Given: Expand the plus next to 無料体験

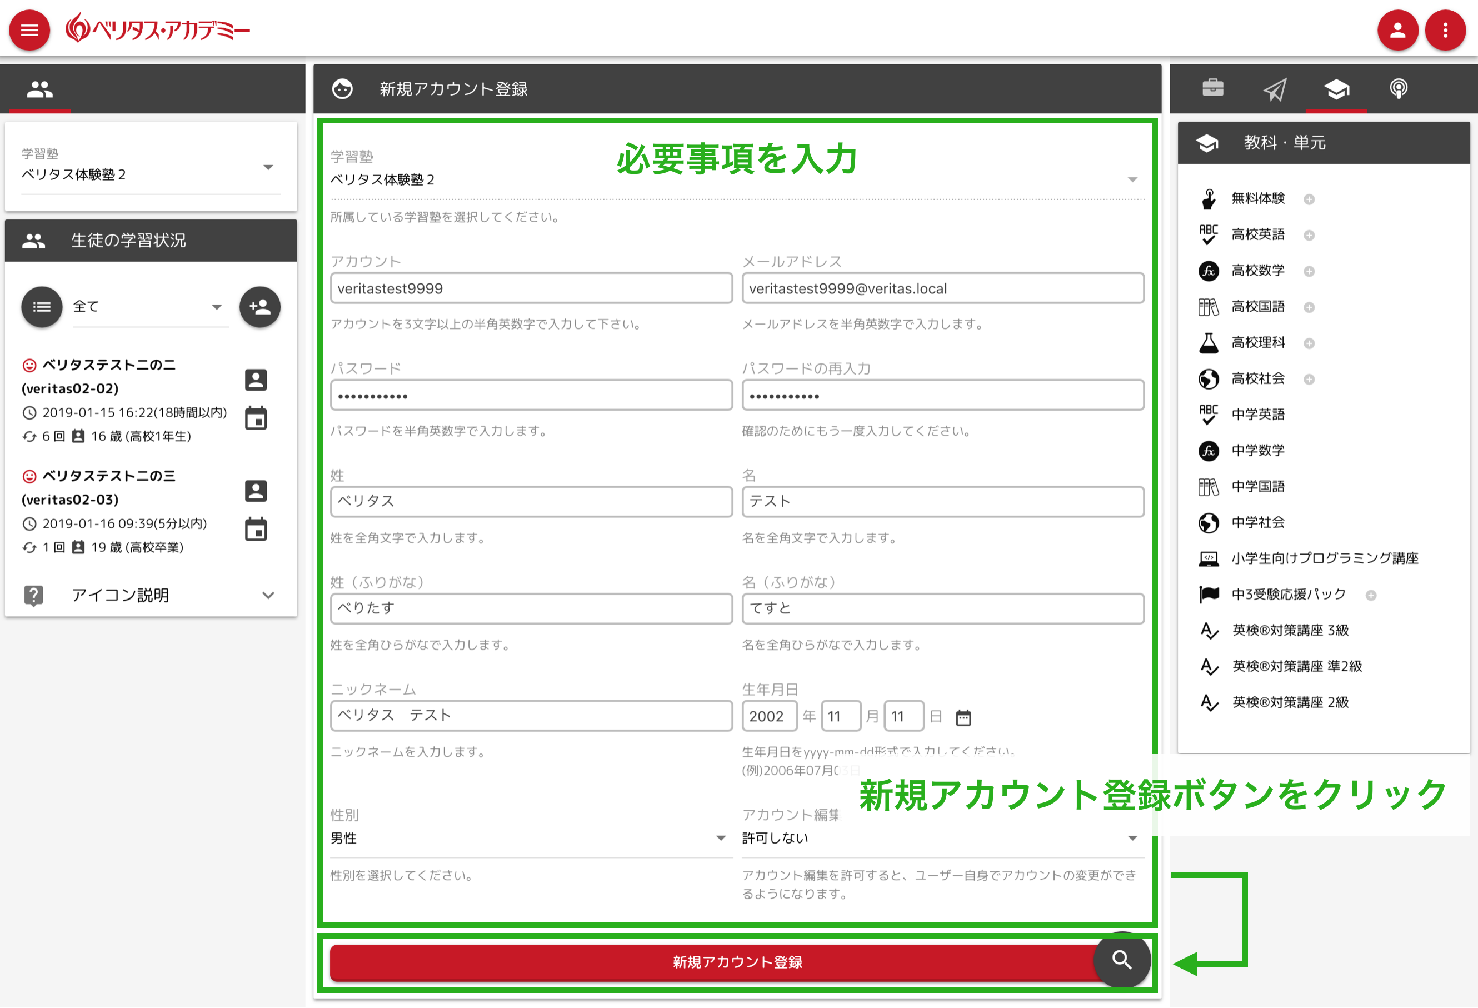Looking at the screenshot, I should point(1309,199).
